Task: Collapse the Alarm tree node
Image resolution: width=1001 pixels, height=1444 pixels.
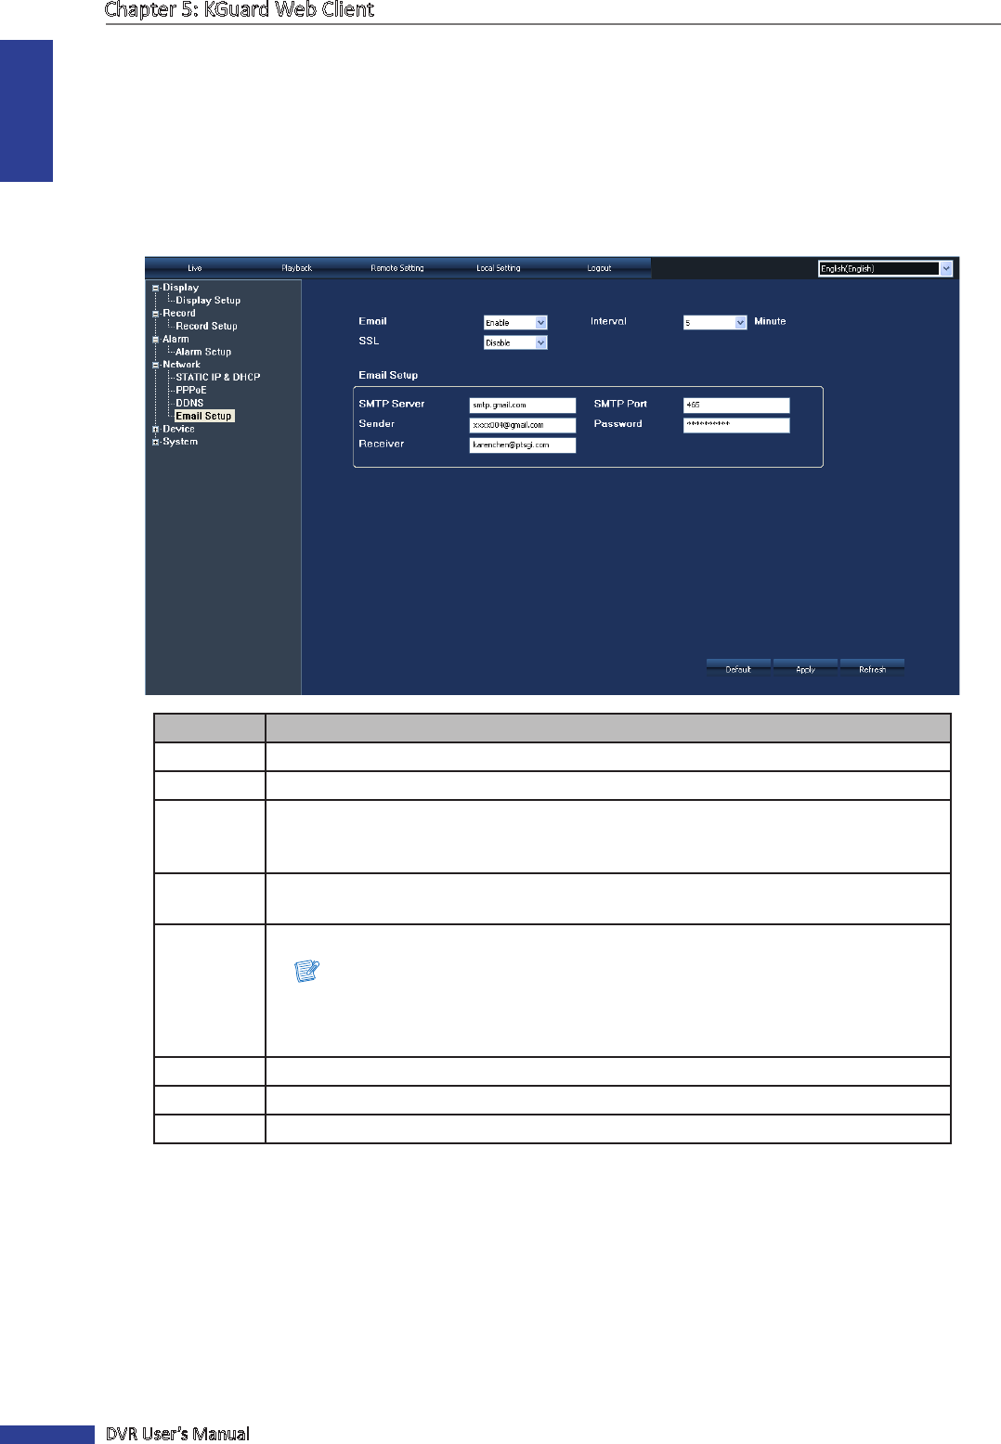Action: tap(156, 340)
